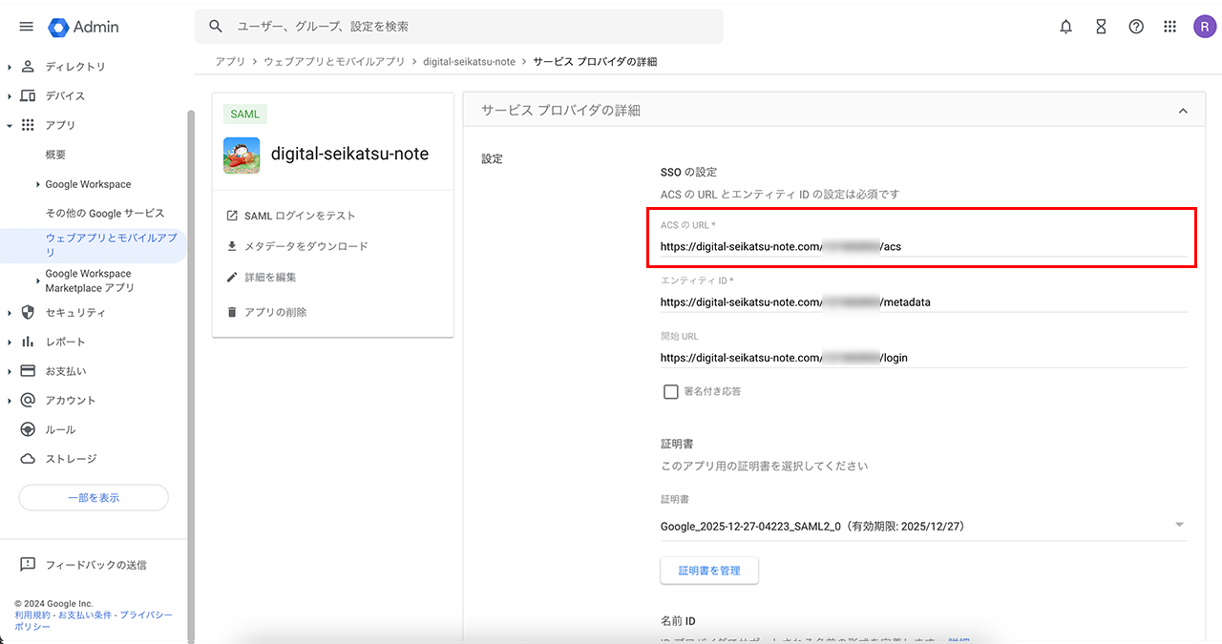Click the account avatar R

pyautogui.click(x=1204, y=27)
